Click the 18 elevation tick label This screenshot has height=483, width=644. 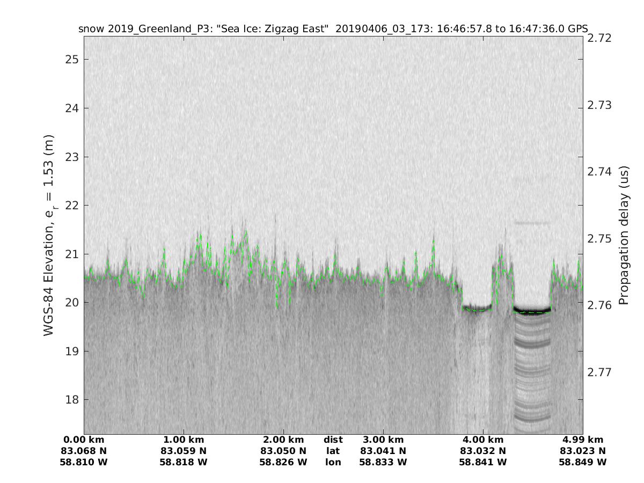tap(71, 400)
